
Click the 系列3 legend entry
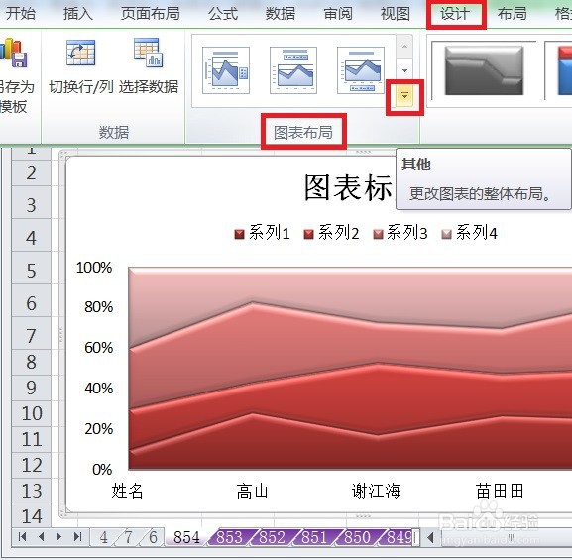pyautogui.click(x=400, y=233)
